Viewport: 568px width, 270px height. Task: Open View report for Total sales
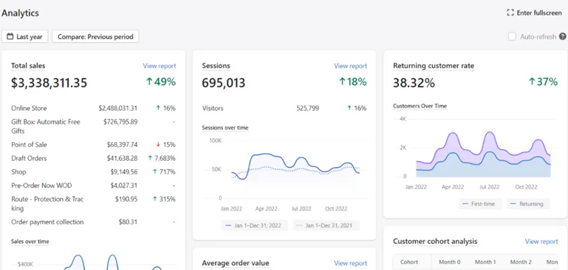pyautogui.click(x=159, y=66)
